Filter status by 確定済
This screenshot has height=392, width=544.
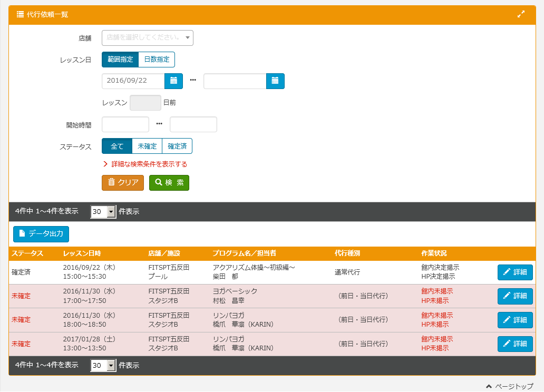coord(177,146)
